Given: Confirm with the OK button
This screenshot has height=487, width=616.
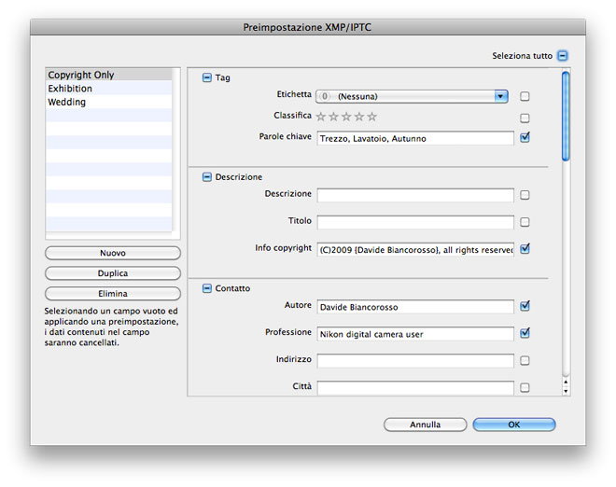Looking at the screenshot, I should (x=514, y=424).
